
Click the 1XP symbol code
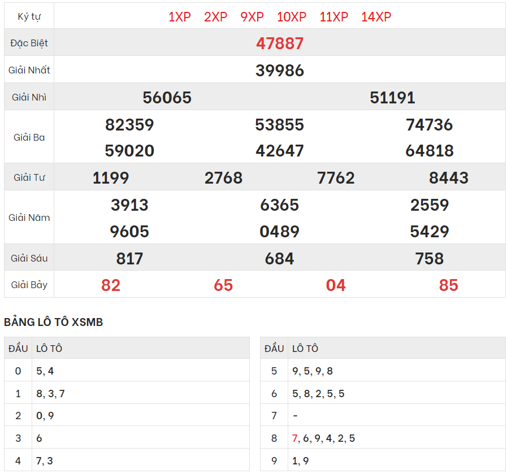click(180, 17)
